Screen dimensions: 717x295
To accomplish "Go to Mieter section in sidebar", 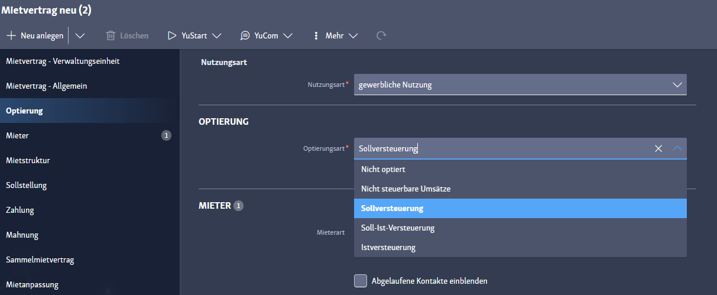I will [18, 135].
